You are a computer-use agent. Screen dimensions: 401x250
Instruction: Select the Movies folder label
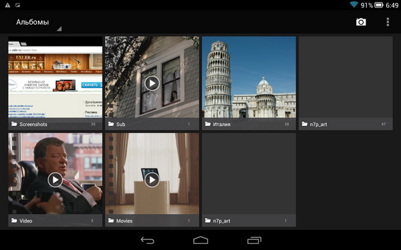[x=124, y=221]
